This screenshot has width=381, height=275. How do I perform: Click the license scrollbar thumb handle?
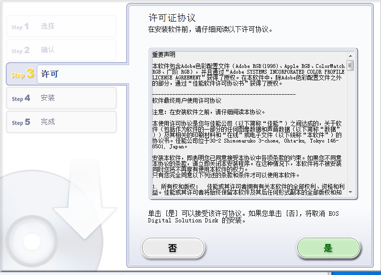point(350,65)
